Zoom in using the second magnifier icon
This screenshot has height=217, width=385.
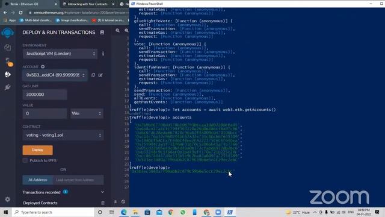click(x=126, y=31)
